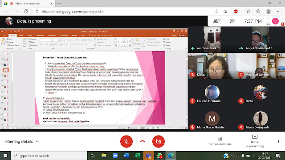285x160 pixels.
Task: Click the Paste button in PowerPoint ribbon
Action: pos(3,42)
